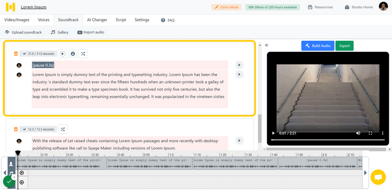The image size is (392, 190).
Task: Click the 12.3 / 12.3 seconds badge
Action: (38, 129)
